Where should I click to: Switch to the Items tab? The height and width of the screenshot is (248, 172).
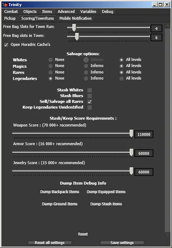(x=47, y=11)
